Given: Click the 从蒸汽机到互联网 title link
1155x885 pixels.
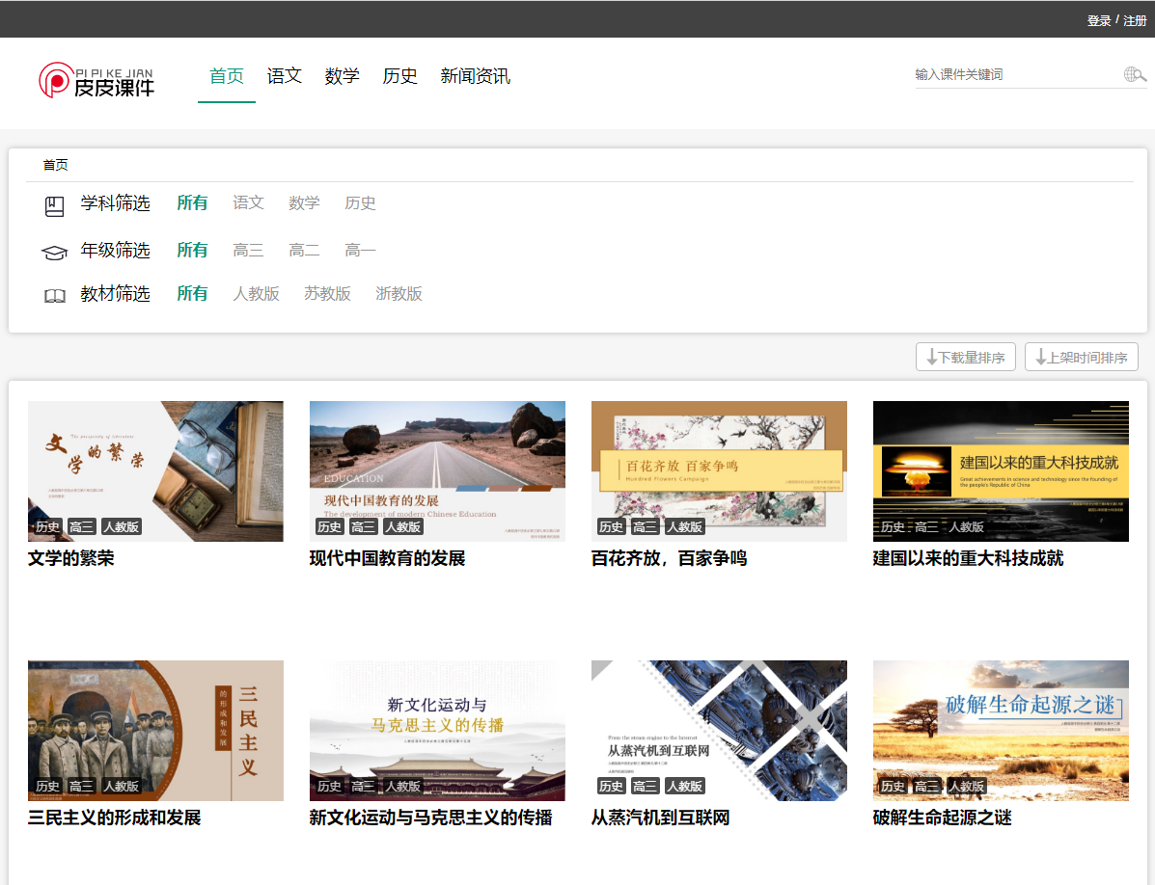Looking at the screenshot, I should [660, 818].
